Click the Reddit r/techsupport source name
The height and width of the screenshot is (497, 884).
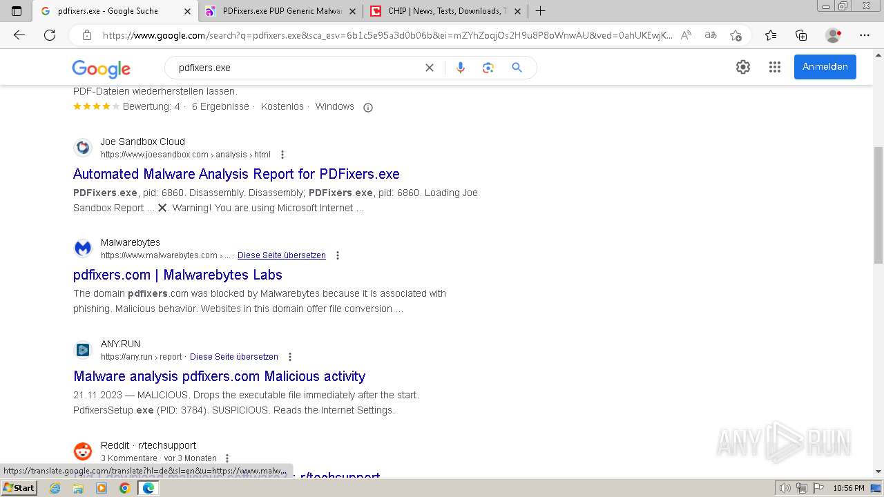pos(148,445)
